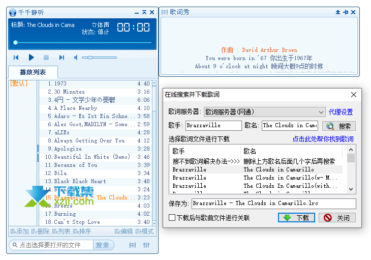Mute the volume speaker icon
The height and width of the screenshot is (260, 371).
[76, 57]
